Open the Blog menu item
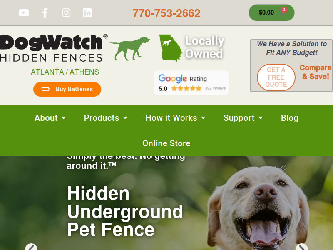Viewport: 333px width, 250px height. (290, 118)
